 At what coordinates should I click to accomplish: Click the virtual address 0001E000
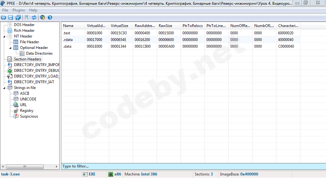click(94, 46)
